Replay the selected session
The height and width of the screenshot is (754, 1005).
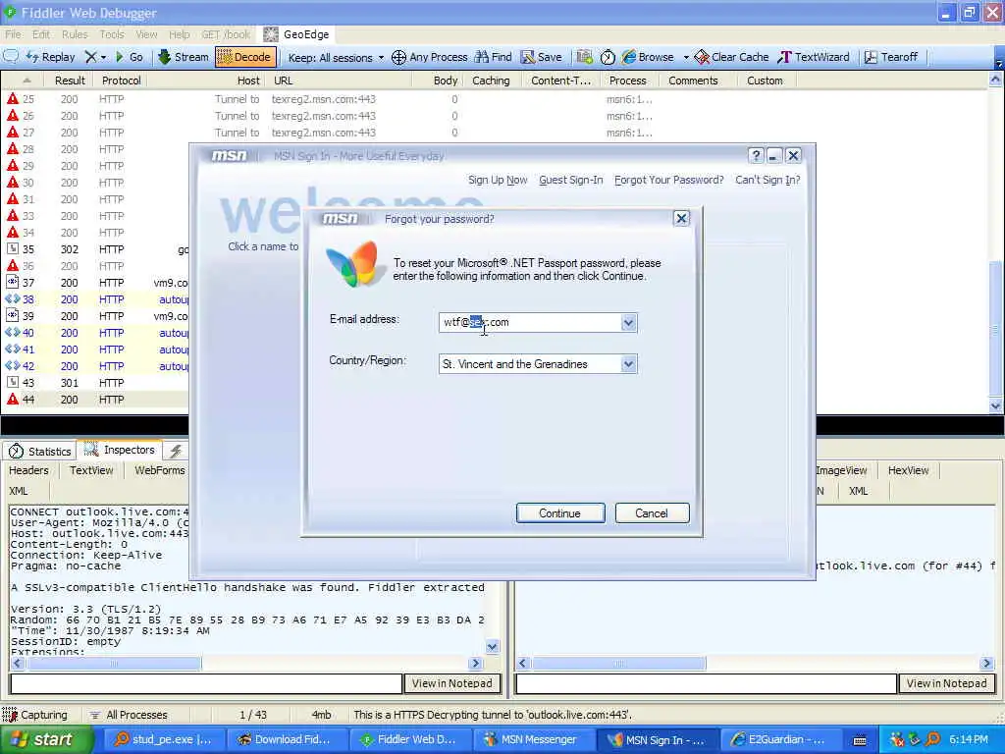point(51,57)
